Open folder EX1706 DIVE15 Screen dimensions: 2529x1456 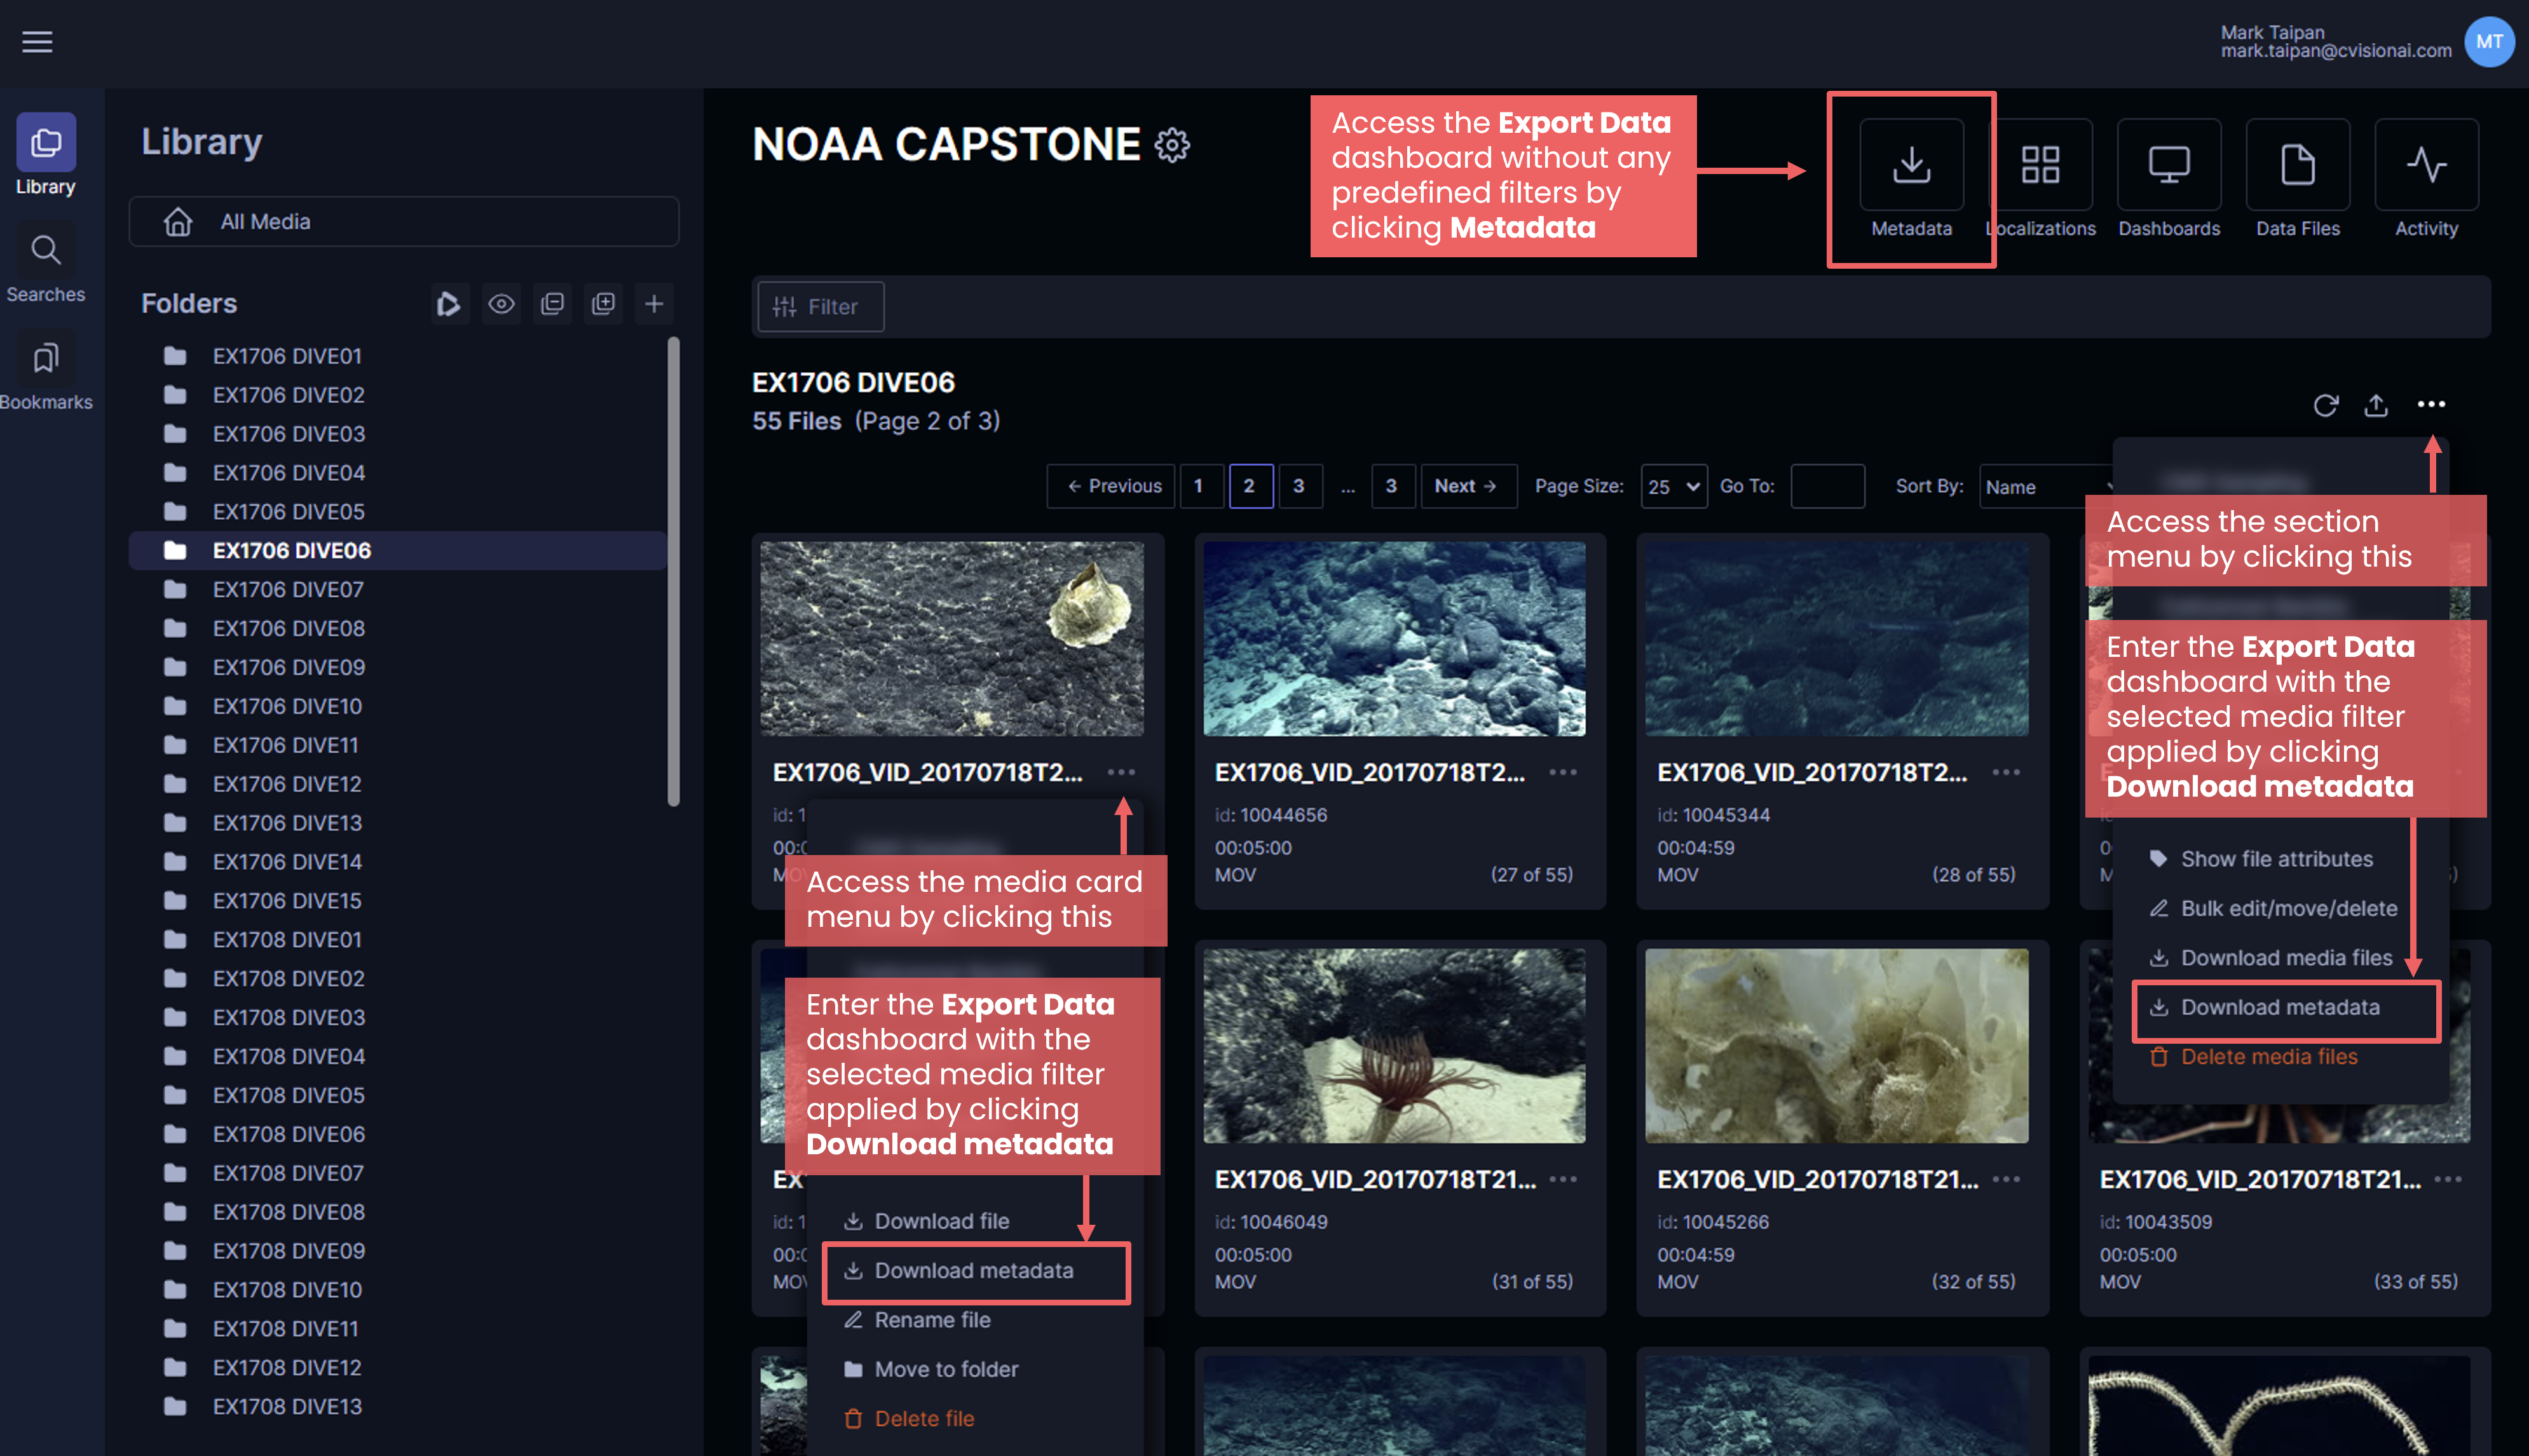click(x=398, y=900)
